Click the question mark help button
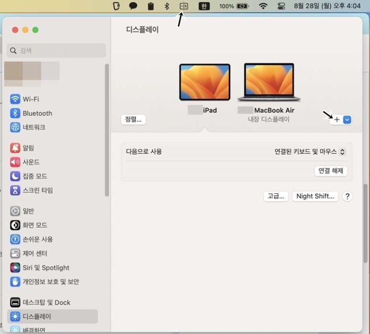 348,196
